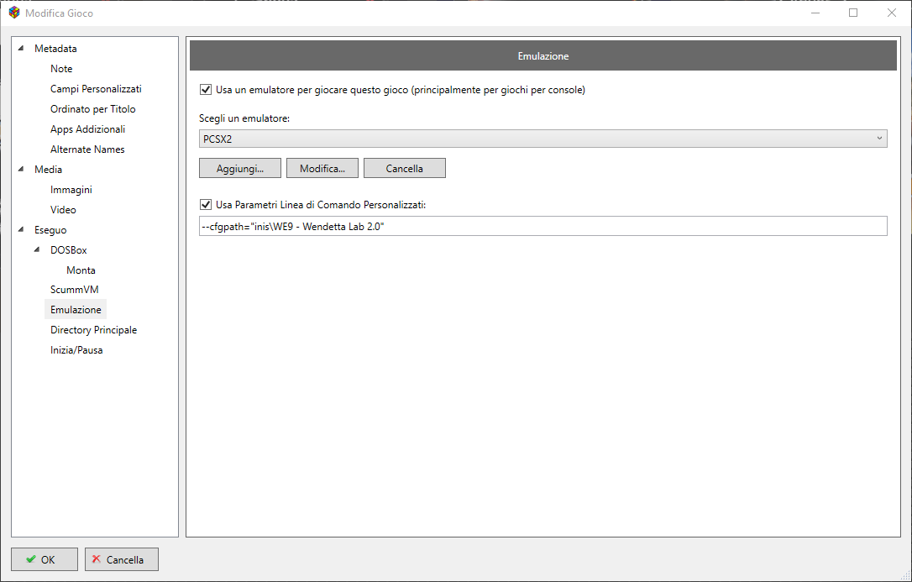Click the red X icon on Cancella
Viewport: 912px width, 582px height.
pos(97,558)
